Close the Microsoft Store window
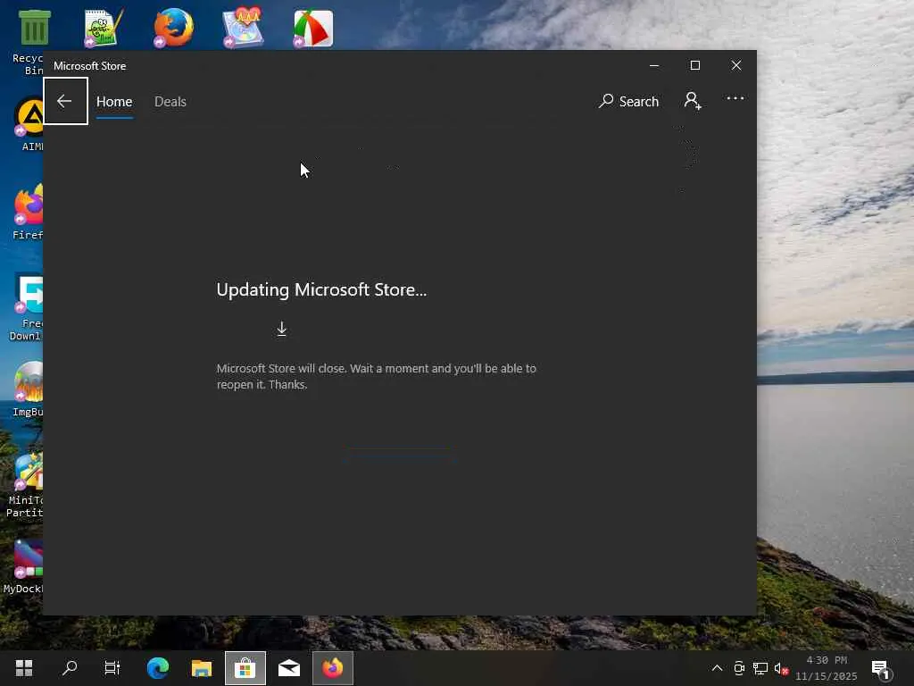 pos(736,65)
